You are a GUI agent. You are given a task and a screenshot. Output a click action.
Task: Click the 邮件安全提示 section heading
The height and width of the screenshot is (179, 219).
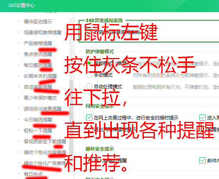100,149
